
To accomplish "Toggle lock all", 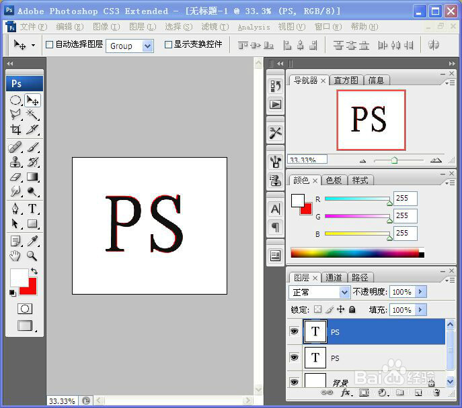I will [x=352, y=309].
